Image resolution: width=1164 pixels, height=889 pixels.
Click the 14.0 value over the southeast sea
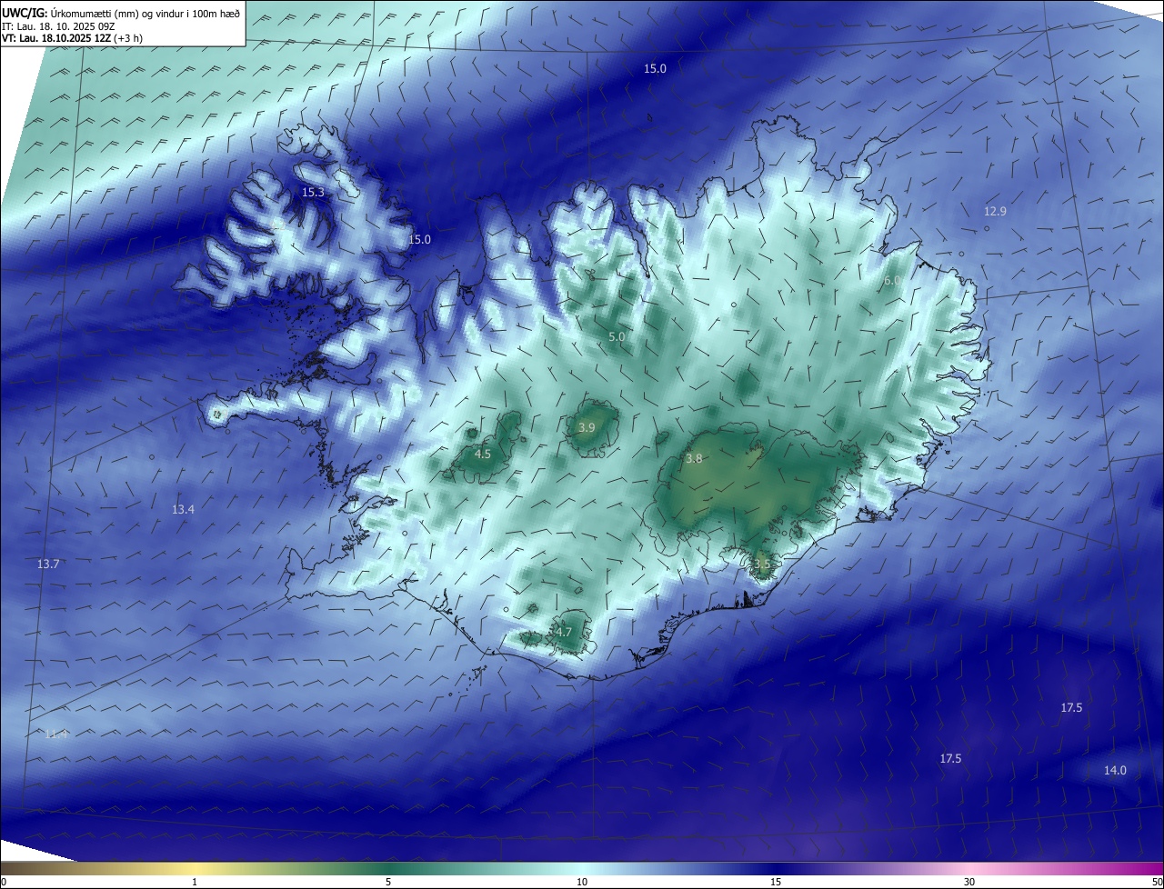(1115, 771)
